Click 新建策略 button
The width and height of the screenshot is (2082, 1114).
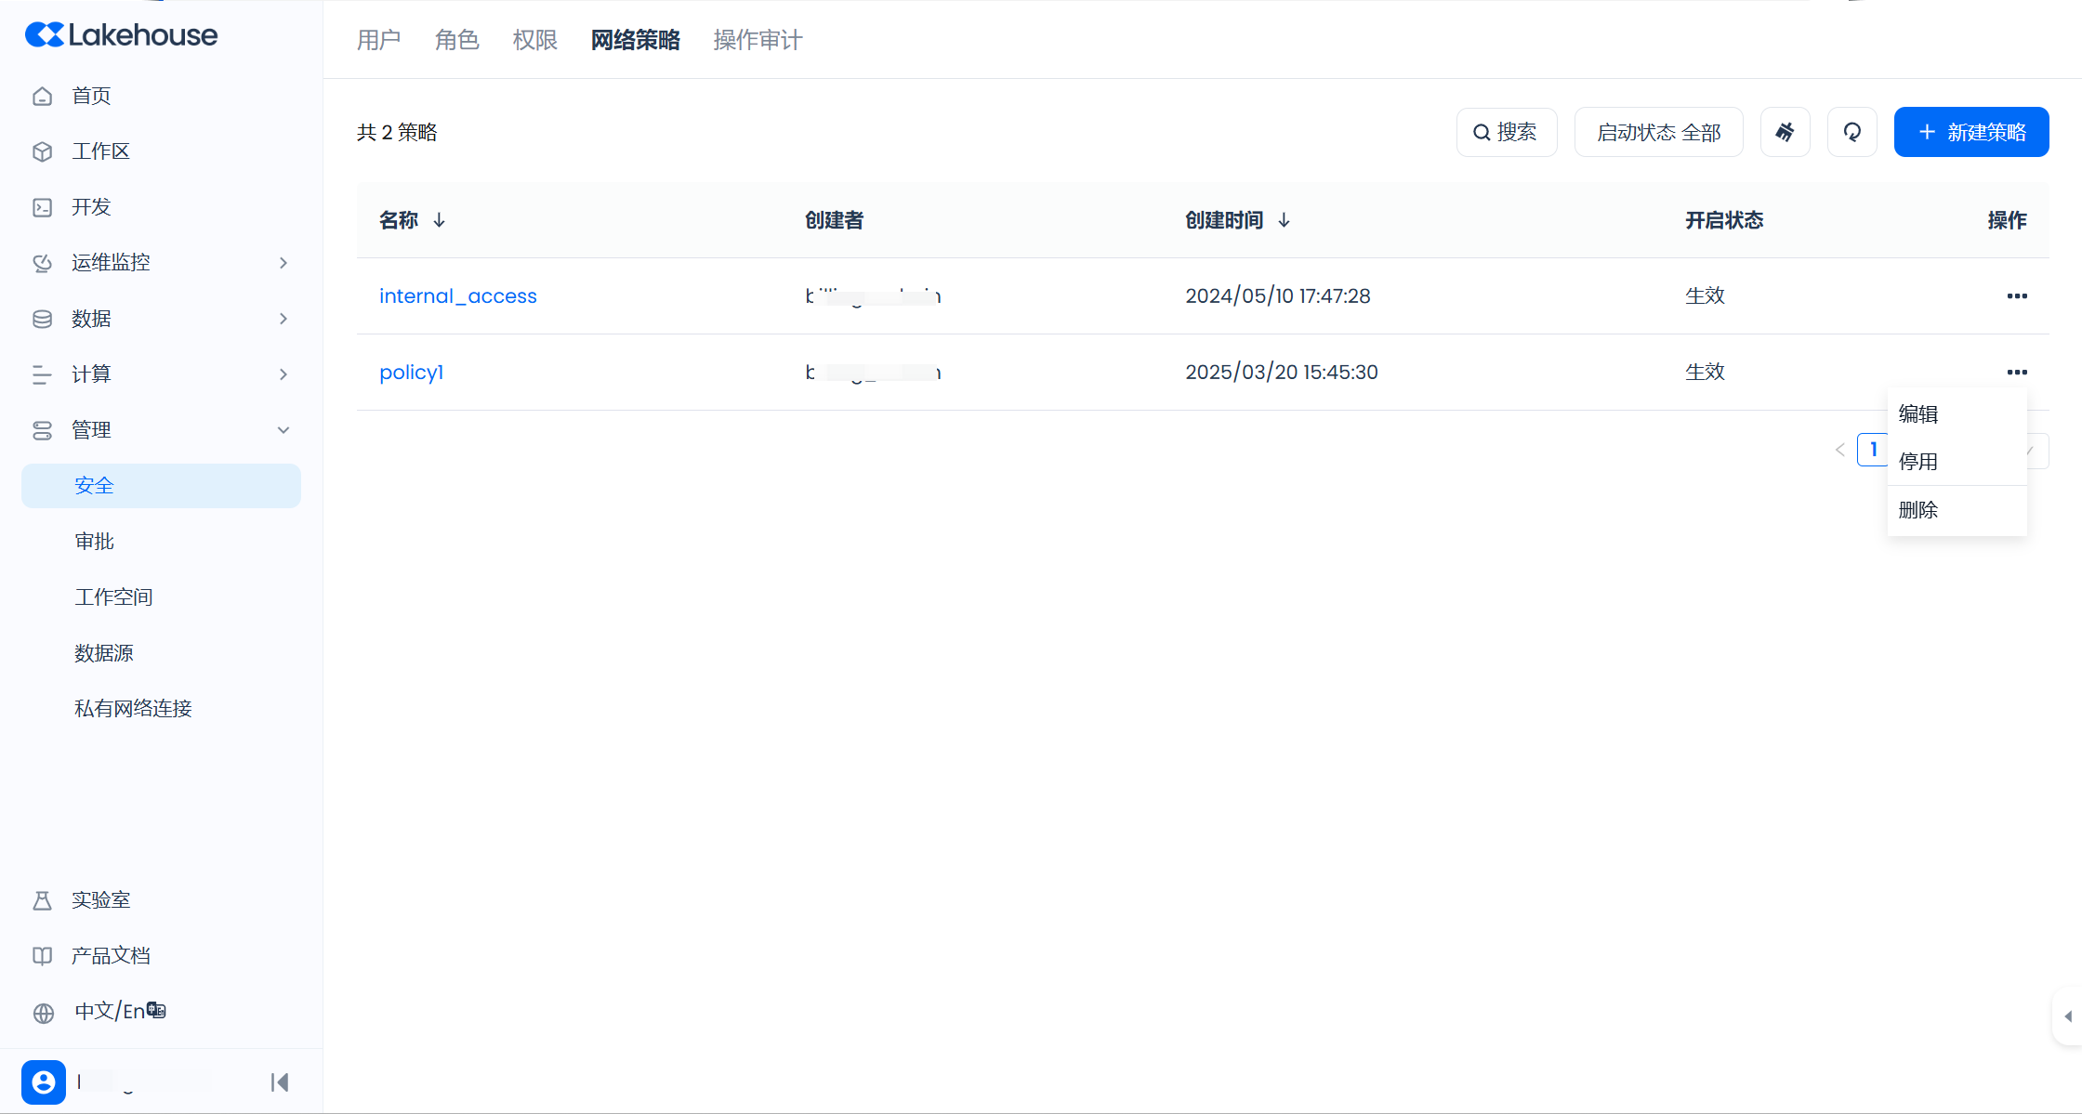pos(1970,132)
